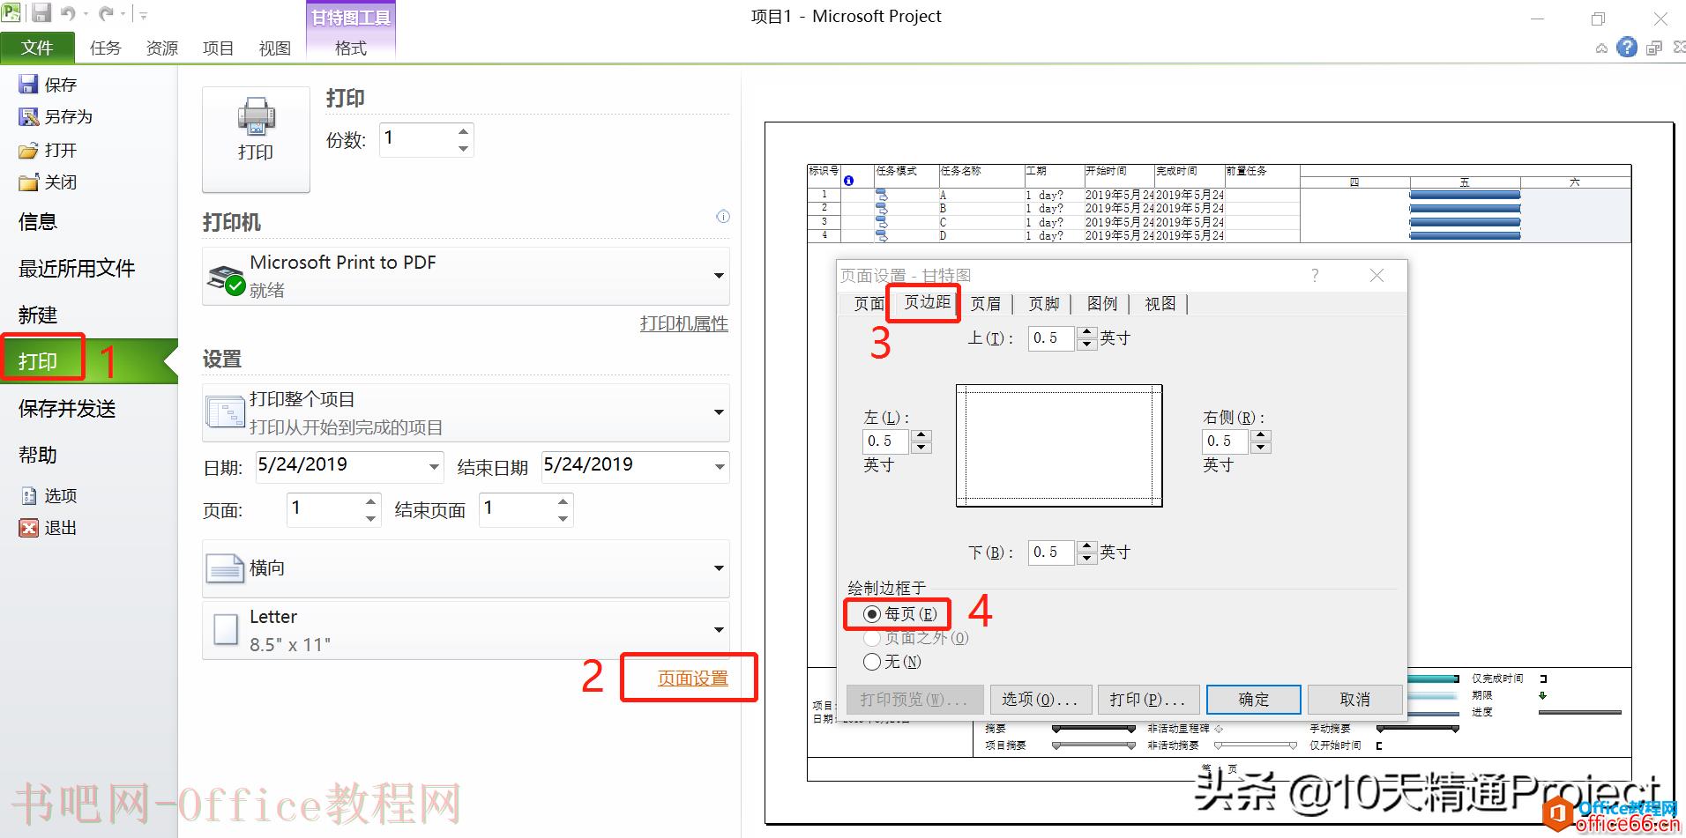Decrease bottom margin (下) spinner
This screenshot has height=838, width=1686.
1086,558
